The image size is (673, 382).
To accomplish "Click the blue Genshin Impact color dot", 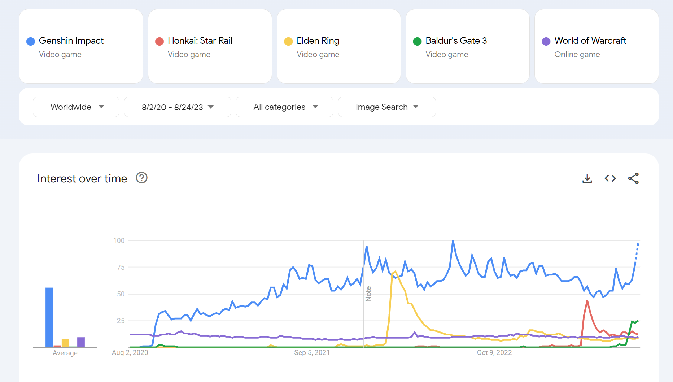I will click(31, 42).
